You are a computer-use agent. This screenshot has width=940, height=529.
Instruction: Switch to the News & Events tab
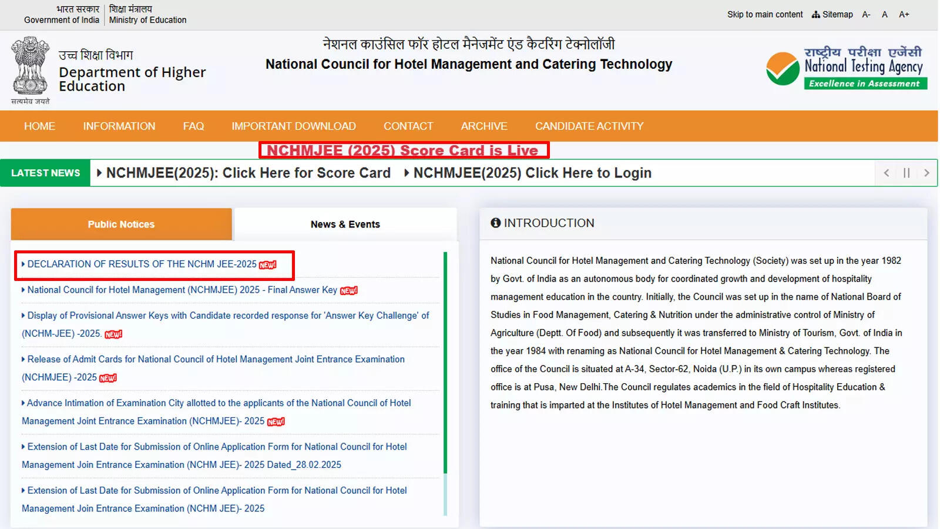click(345, 224)
